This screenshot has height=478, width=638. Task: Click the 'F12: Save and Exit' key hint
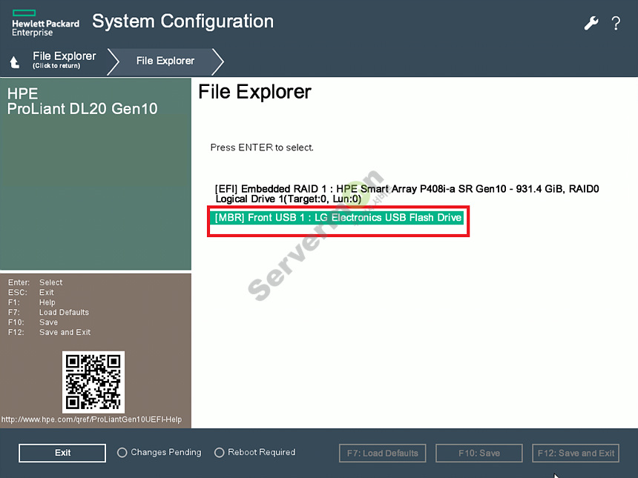49,333
